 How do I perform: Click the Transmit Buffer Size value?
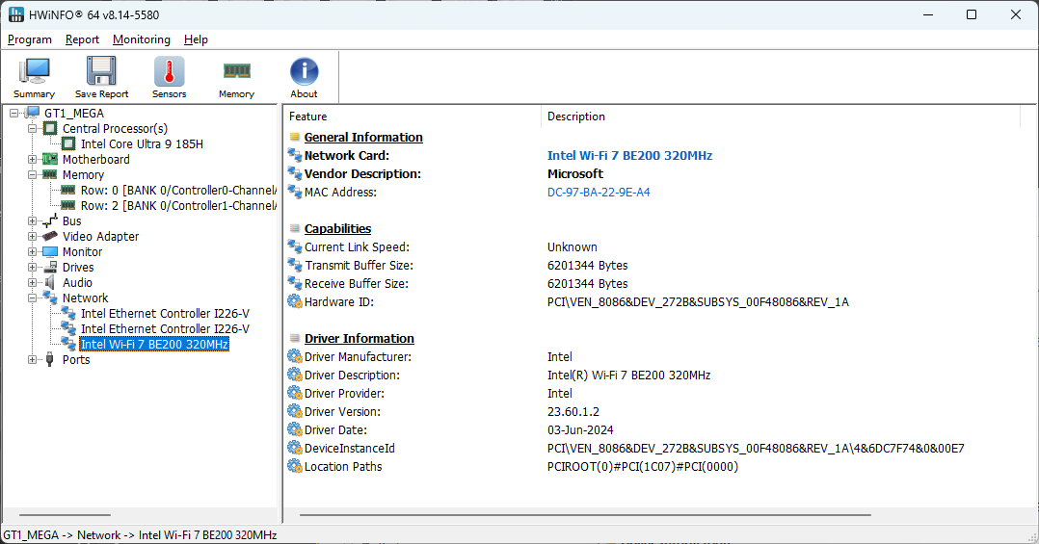[x=587, y=266]
